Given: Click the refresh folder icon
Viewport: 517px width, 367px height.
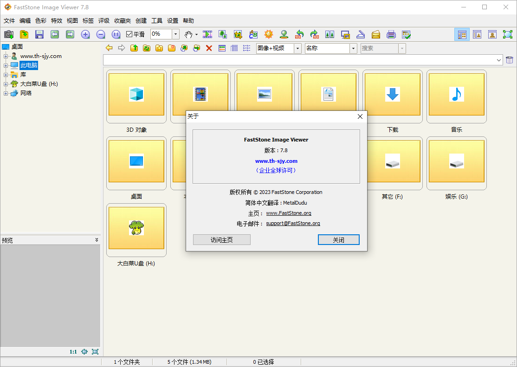Looking at the screenshot, I should coord(147,48).
